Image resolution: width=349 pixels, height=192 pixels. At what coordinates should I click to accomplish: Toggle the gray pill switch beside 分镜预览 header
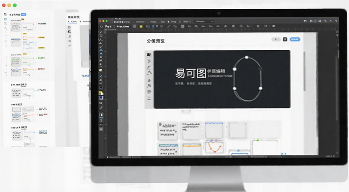pos(276,39)
